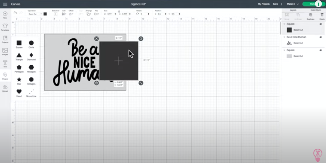Insert a Diamond shape
The height and width of the screenshot is (163, 326).
pyautogui.click(x=31, y=56)
